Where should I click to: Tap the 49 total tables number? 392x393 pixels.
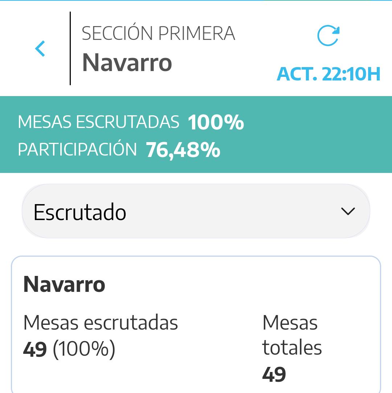click(x=274, y=374)
